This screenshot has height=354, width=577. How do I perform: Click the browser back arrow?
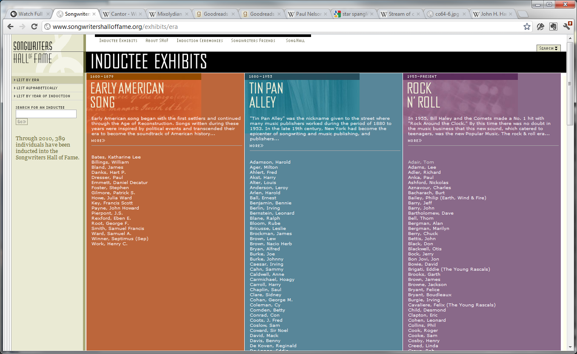(x=11, y=27)
